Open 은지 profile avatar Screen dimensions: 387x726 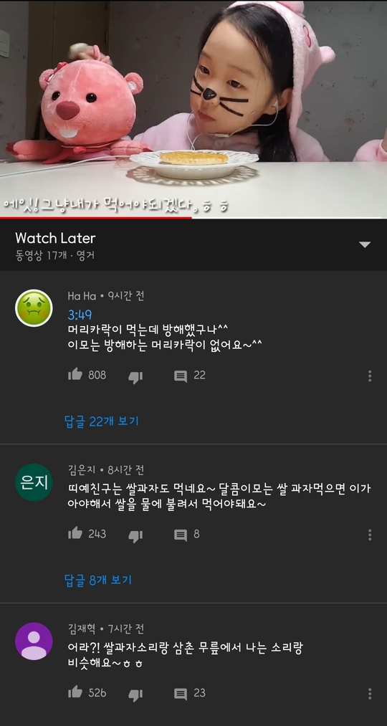tap(34, 482)
